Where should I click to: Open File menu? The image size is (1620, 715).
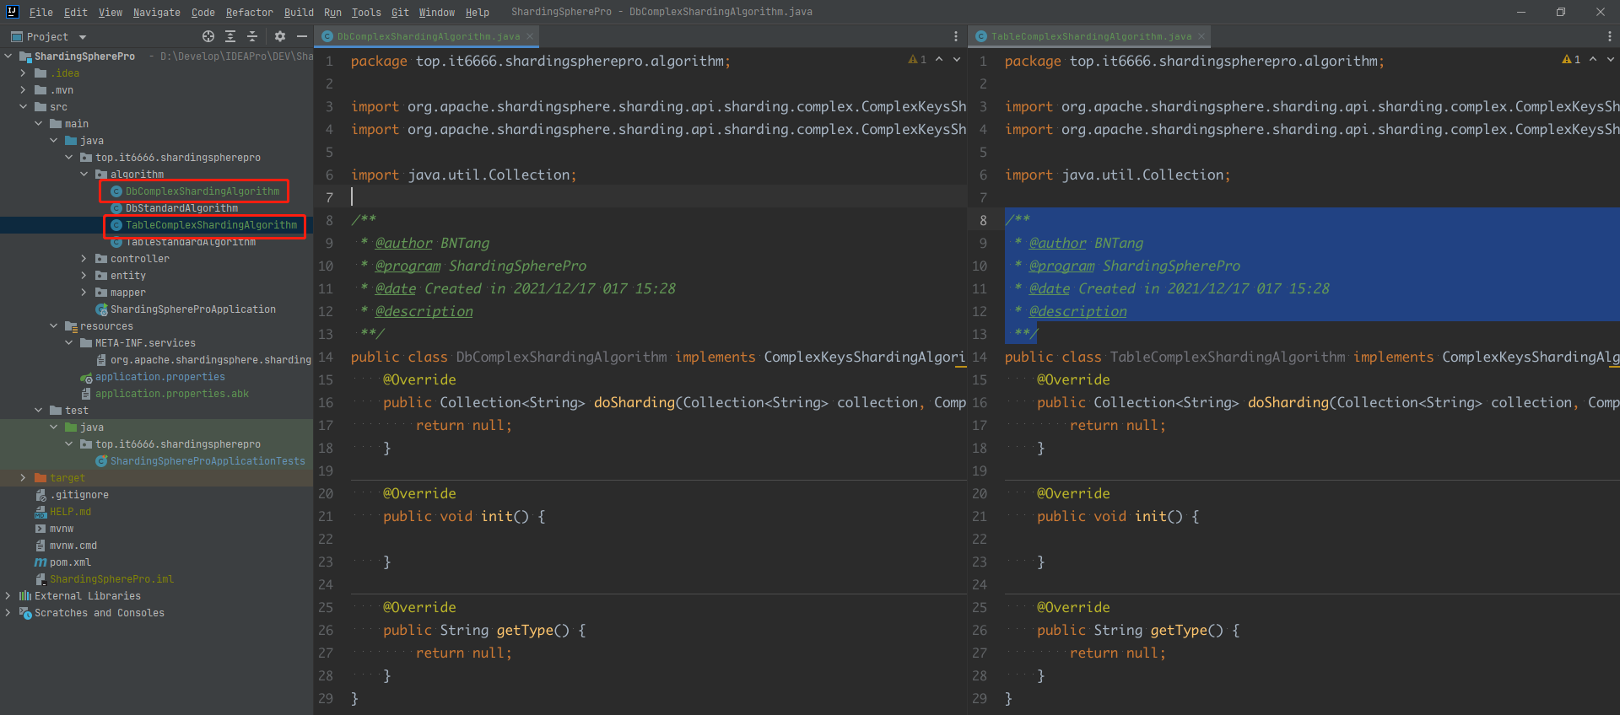tap(40, 12)
